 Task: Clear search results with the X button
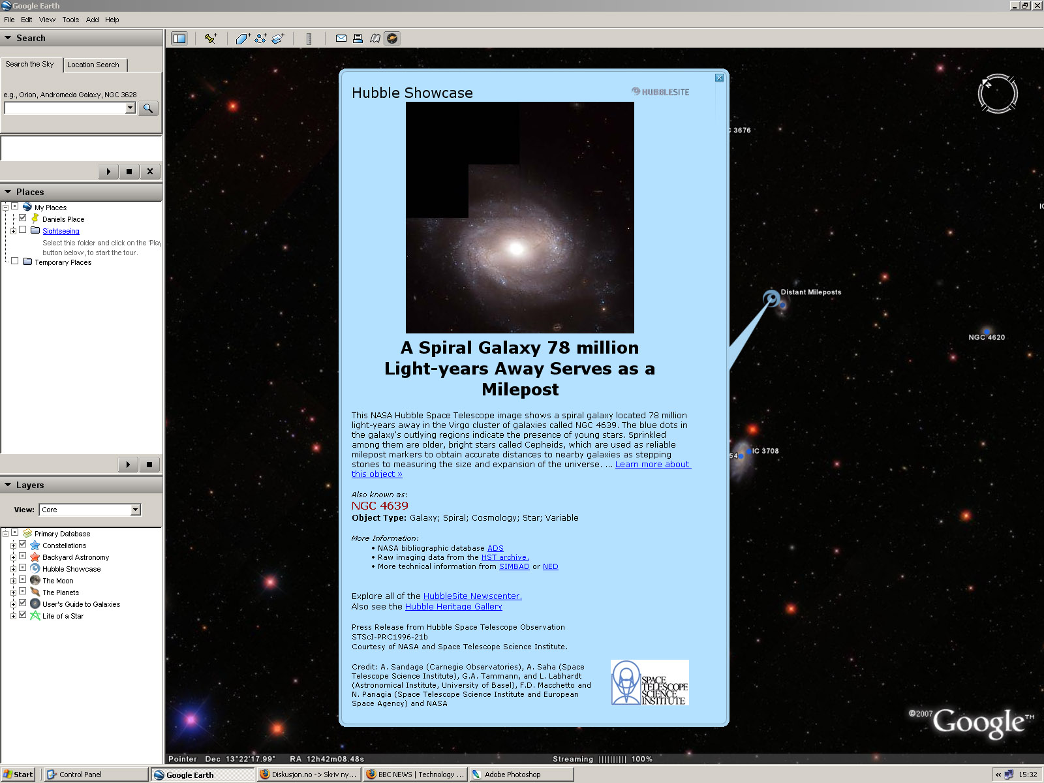coord(150,172)
